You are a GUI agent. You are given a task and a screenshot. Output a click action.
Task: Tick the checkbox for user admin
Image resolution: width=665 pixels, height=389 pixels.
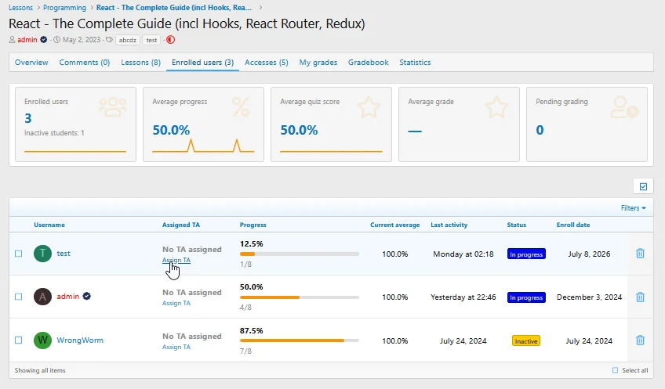pyautogui.click(x=18, y=297)
